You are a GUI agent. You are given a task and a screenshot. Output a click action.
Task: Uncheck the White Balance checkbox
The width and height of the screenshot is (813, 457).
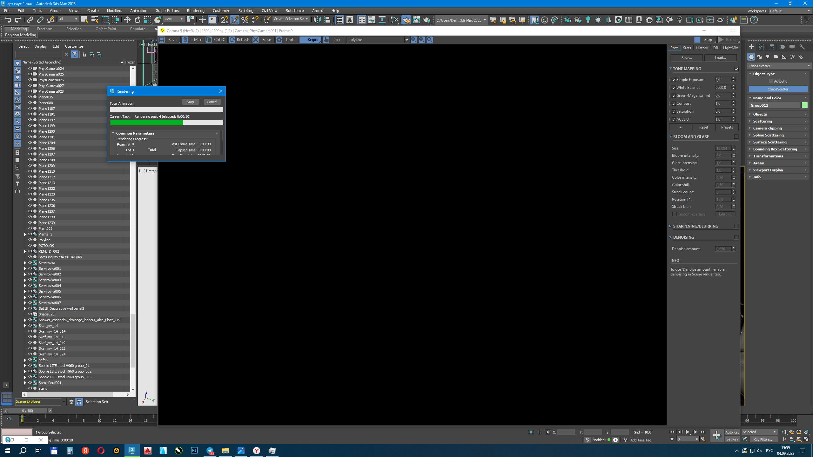[674, 88]
